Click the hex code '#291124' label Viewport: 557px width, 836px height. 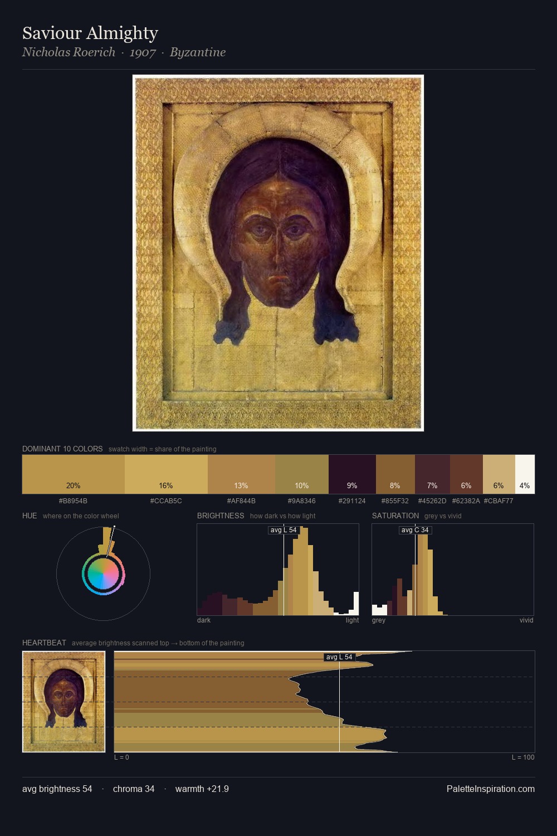(x=352, y=501)
